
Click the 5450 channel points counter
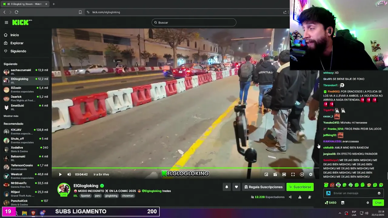click(x=330, y=203)
